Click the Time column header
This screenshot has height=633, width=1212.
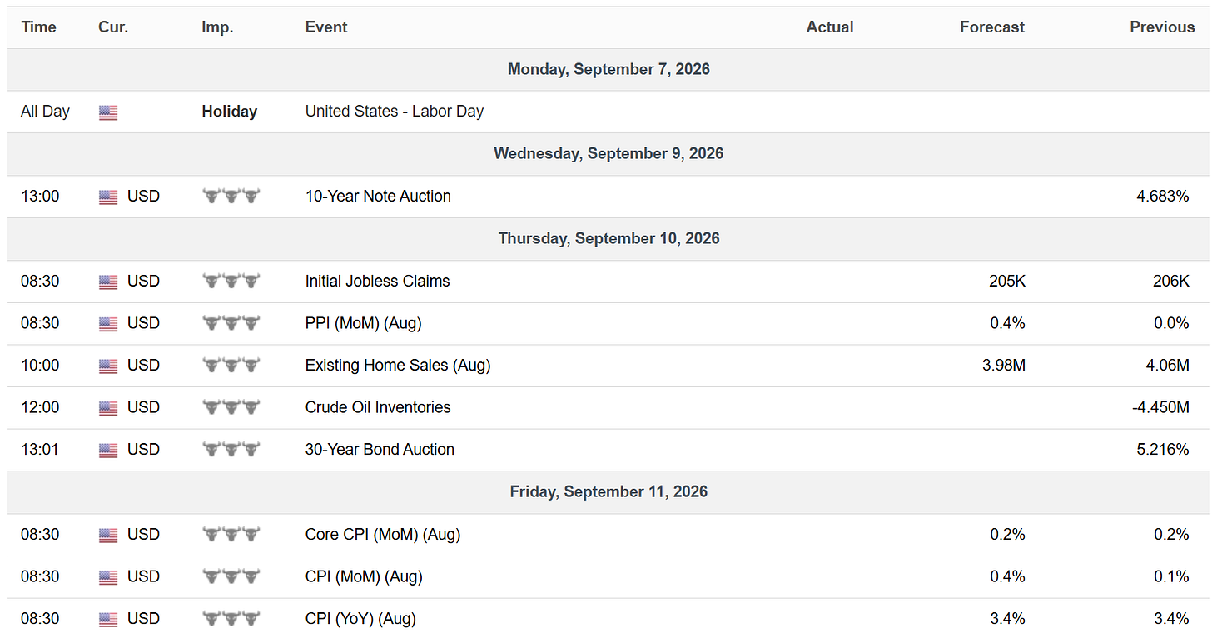tap(38, 27)
